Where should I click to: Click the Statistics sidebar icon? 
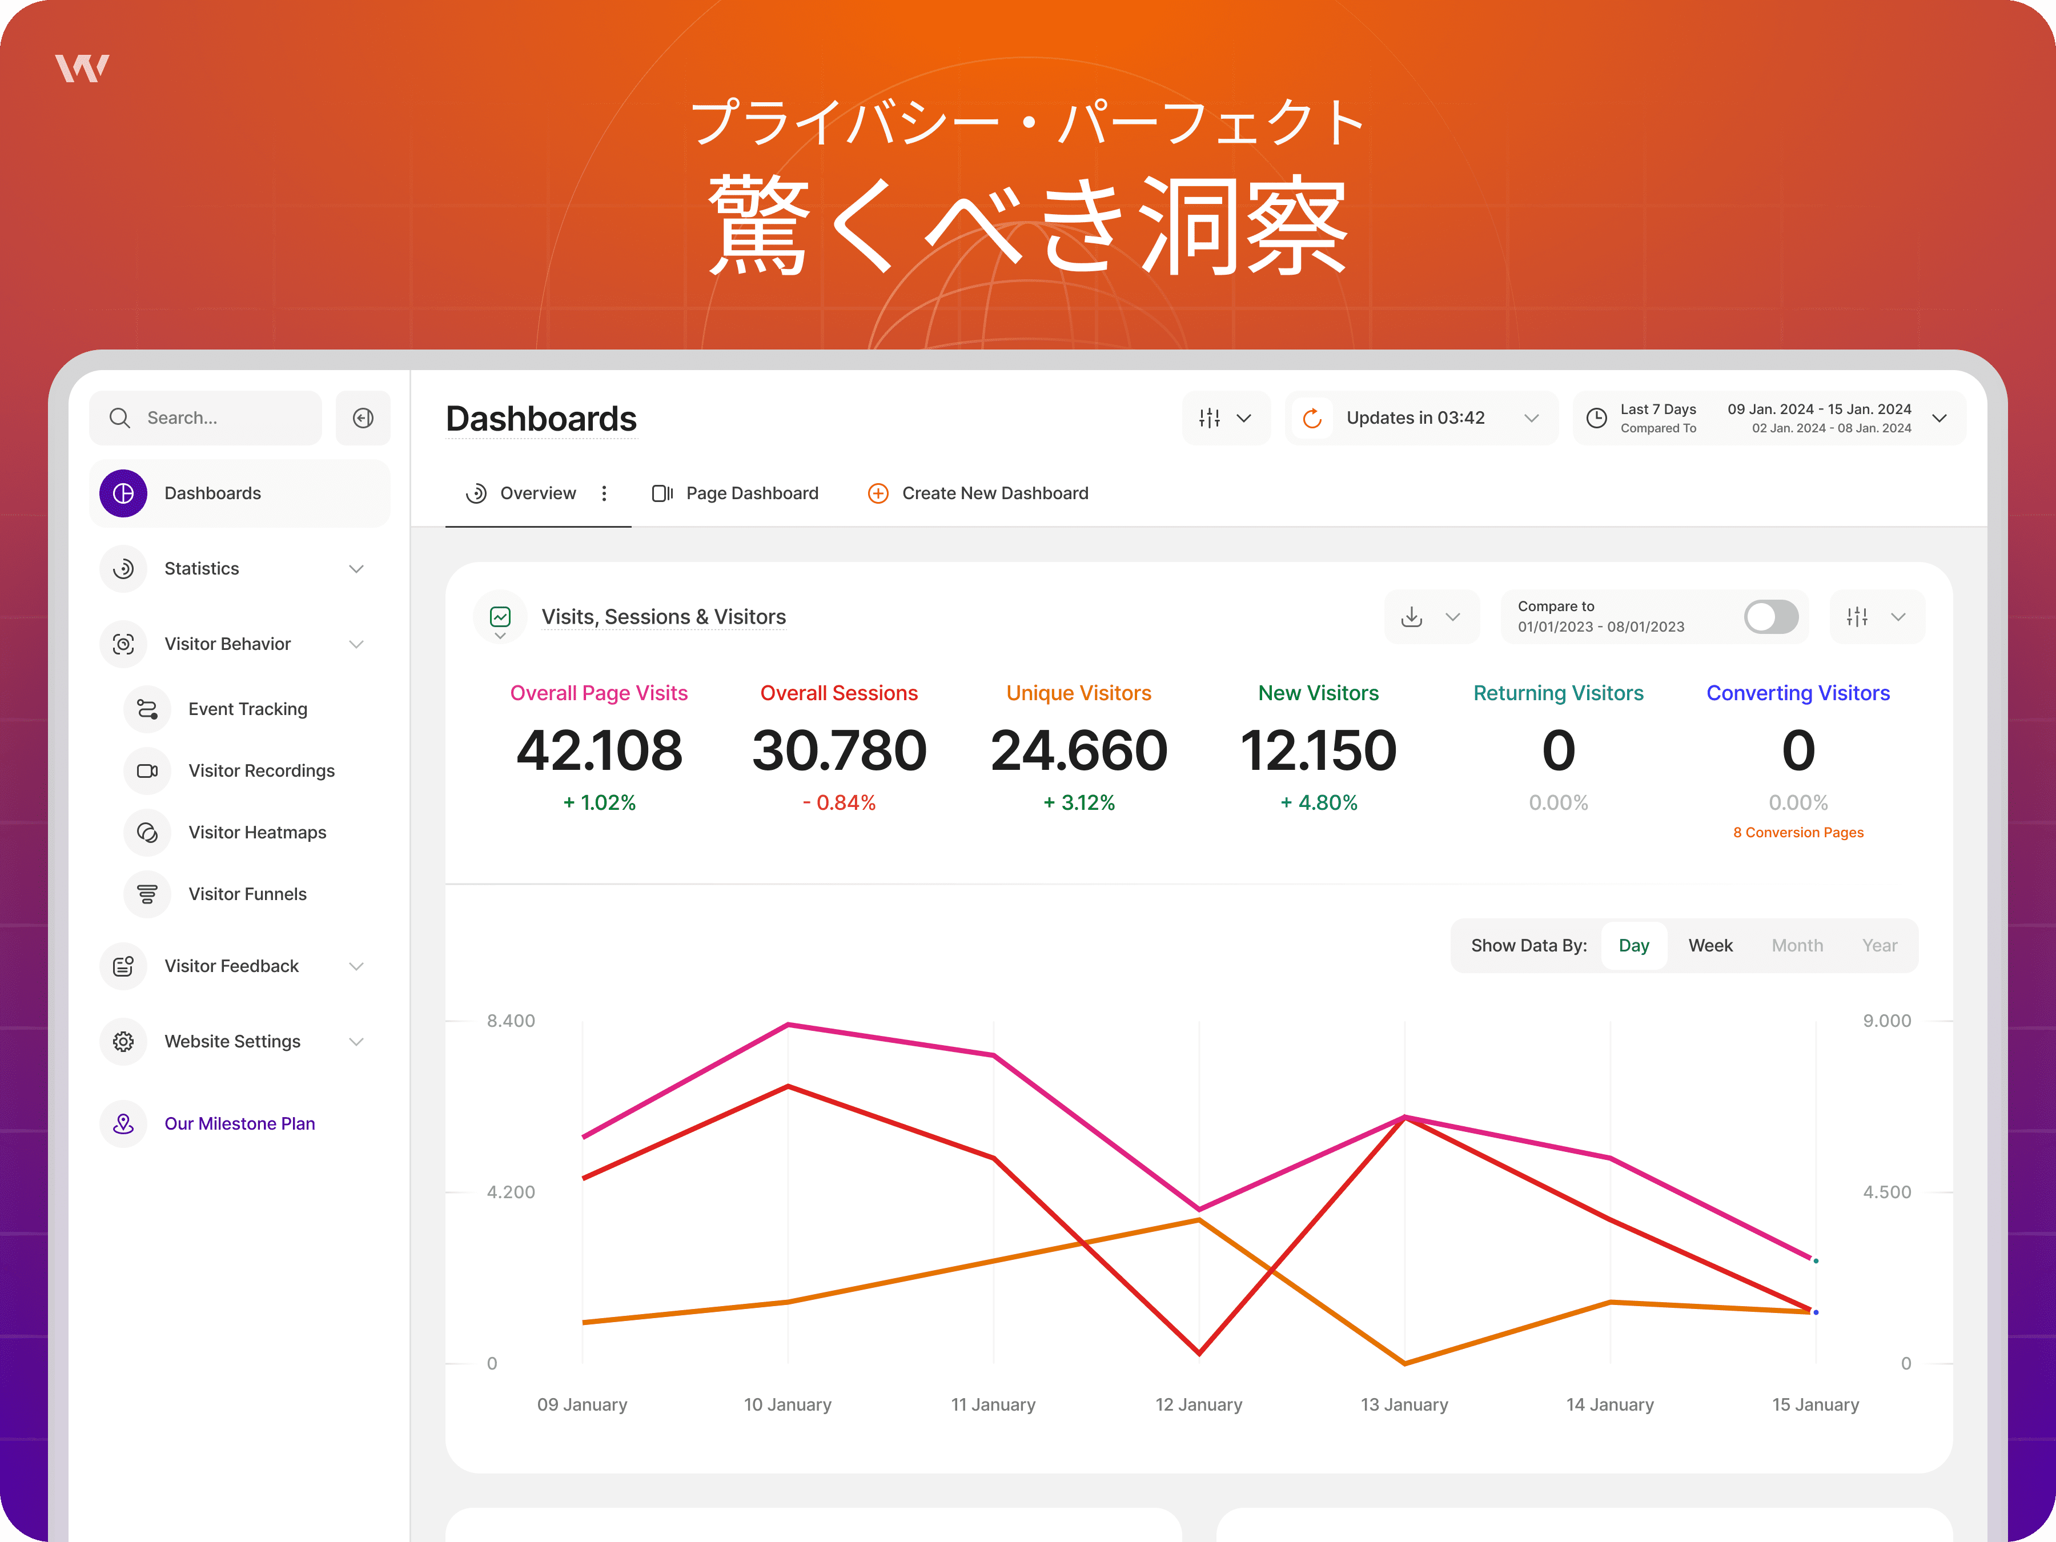[123, 569]
